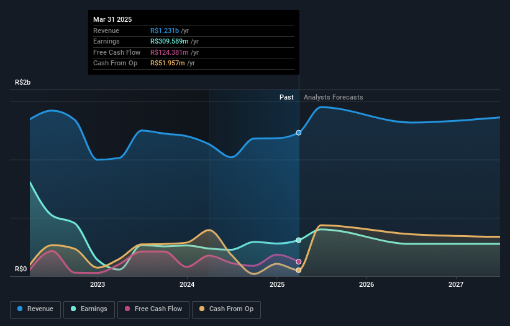Click the R$51.957m cash from op value
Image resolution: width=510 pixels, height=326 pixels.
tap(168, 63)
